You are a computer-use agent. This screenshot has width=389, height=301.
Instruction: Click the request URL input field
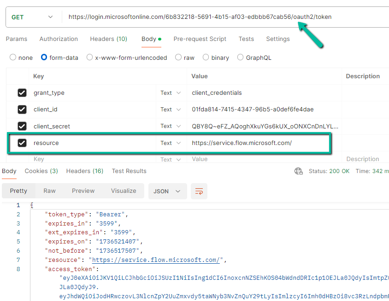pyautogui.click(x=221, y=17)
